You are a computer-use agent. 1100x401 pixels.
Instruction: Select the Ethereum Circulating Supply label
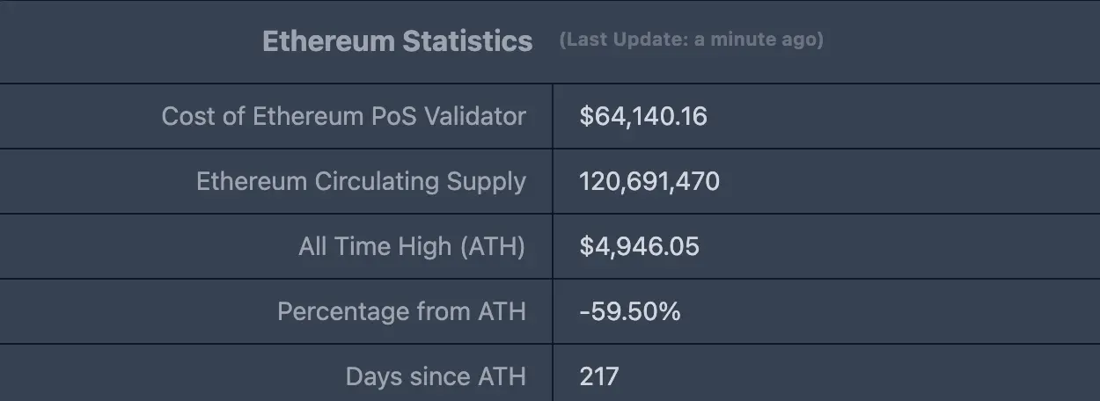click(361, 181)
